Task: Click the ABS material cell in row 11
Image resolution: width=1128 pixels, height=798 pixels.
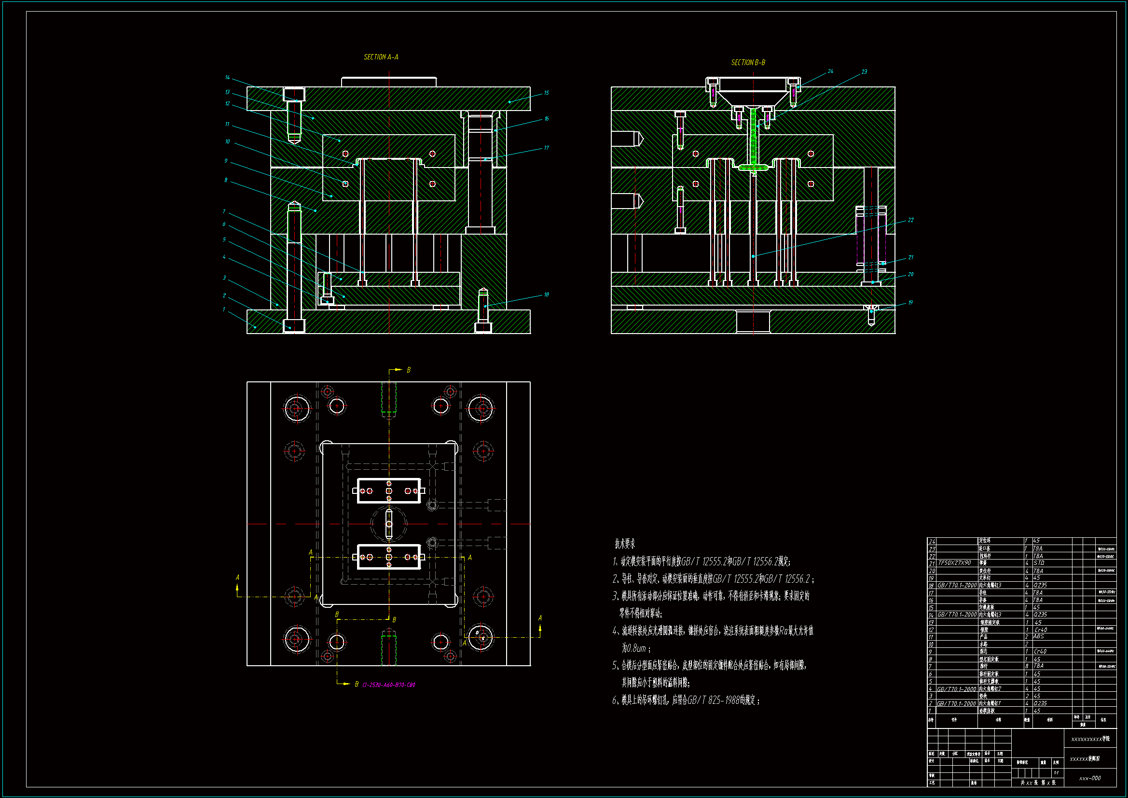Action: tap(1038, 636)
